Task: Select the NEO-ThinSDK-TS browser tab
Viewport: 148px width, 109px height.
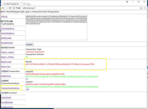Action: 14,4
